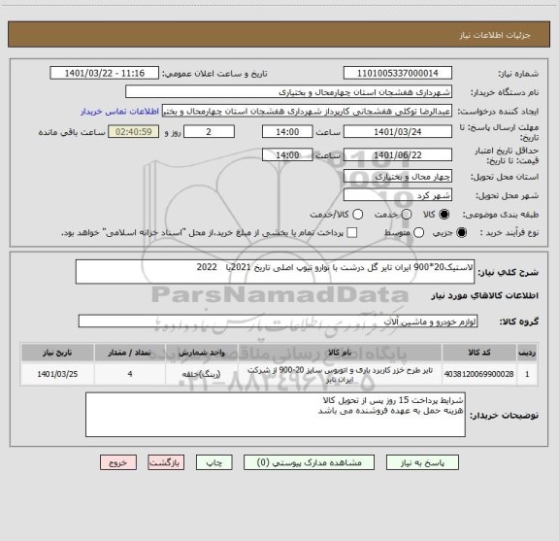The height and width of the screenshot is (541, 559).
Task: Click the remaining days field showing 2
Action: point(209,132)
